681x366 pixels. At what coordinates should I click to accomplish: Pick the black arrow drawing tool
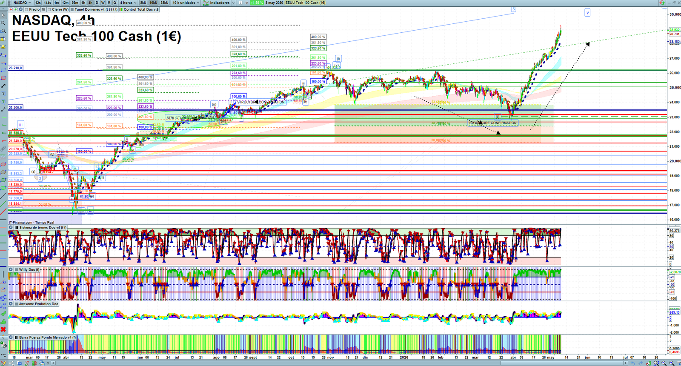[x=3, y=86]
